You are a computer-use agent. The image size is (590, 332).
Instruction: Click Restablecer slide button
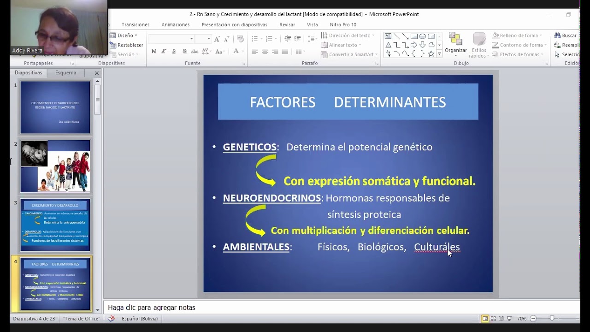pyautogui.click(x=126, y=45)
